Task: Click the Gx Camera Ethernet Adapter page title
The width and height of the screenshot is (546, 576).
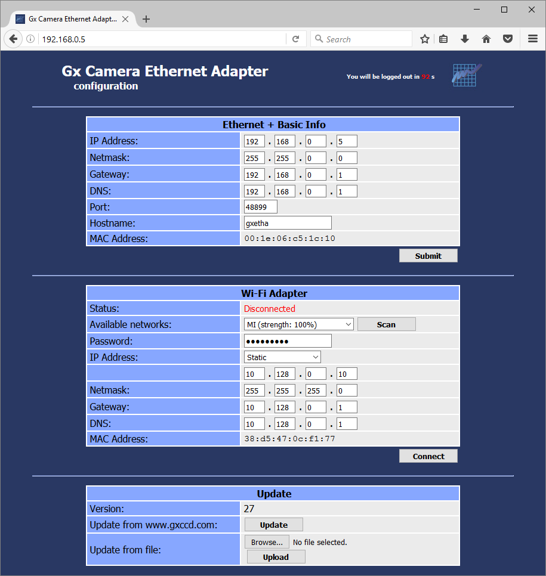Action: [x=165, y=72]
